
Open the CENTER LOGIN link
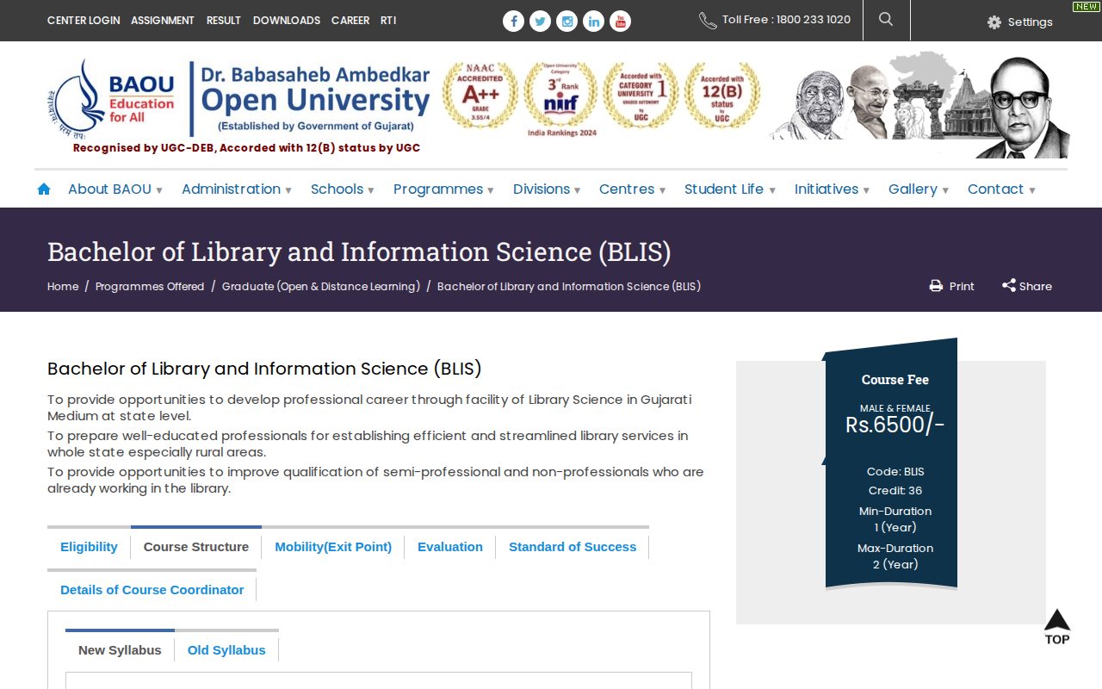tap(84, 21)
